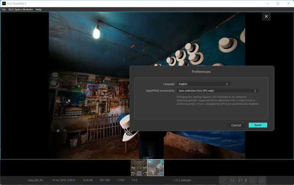Uncheck the selected hat photo thumbnail checkbox
294x185 pixels.
click(x=162, y=161)
